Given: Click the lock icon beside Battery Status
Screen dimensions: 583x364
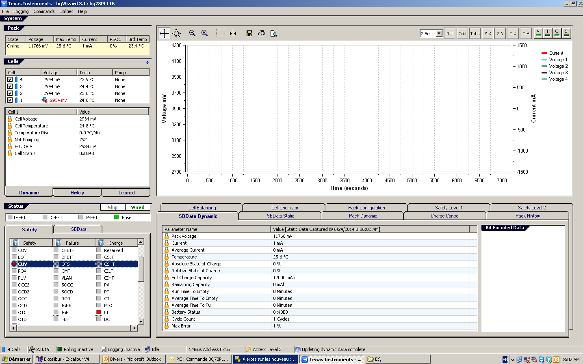Looking at the screenshot, I should (167, 312).
